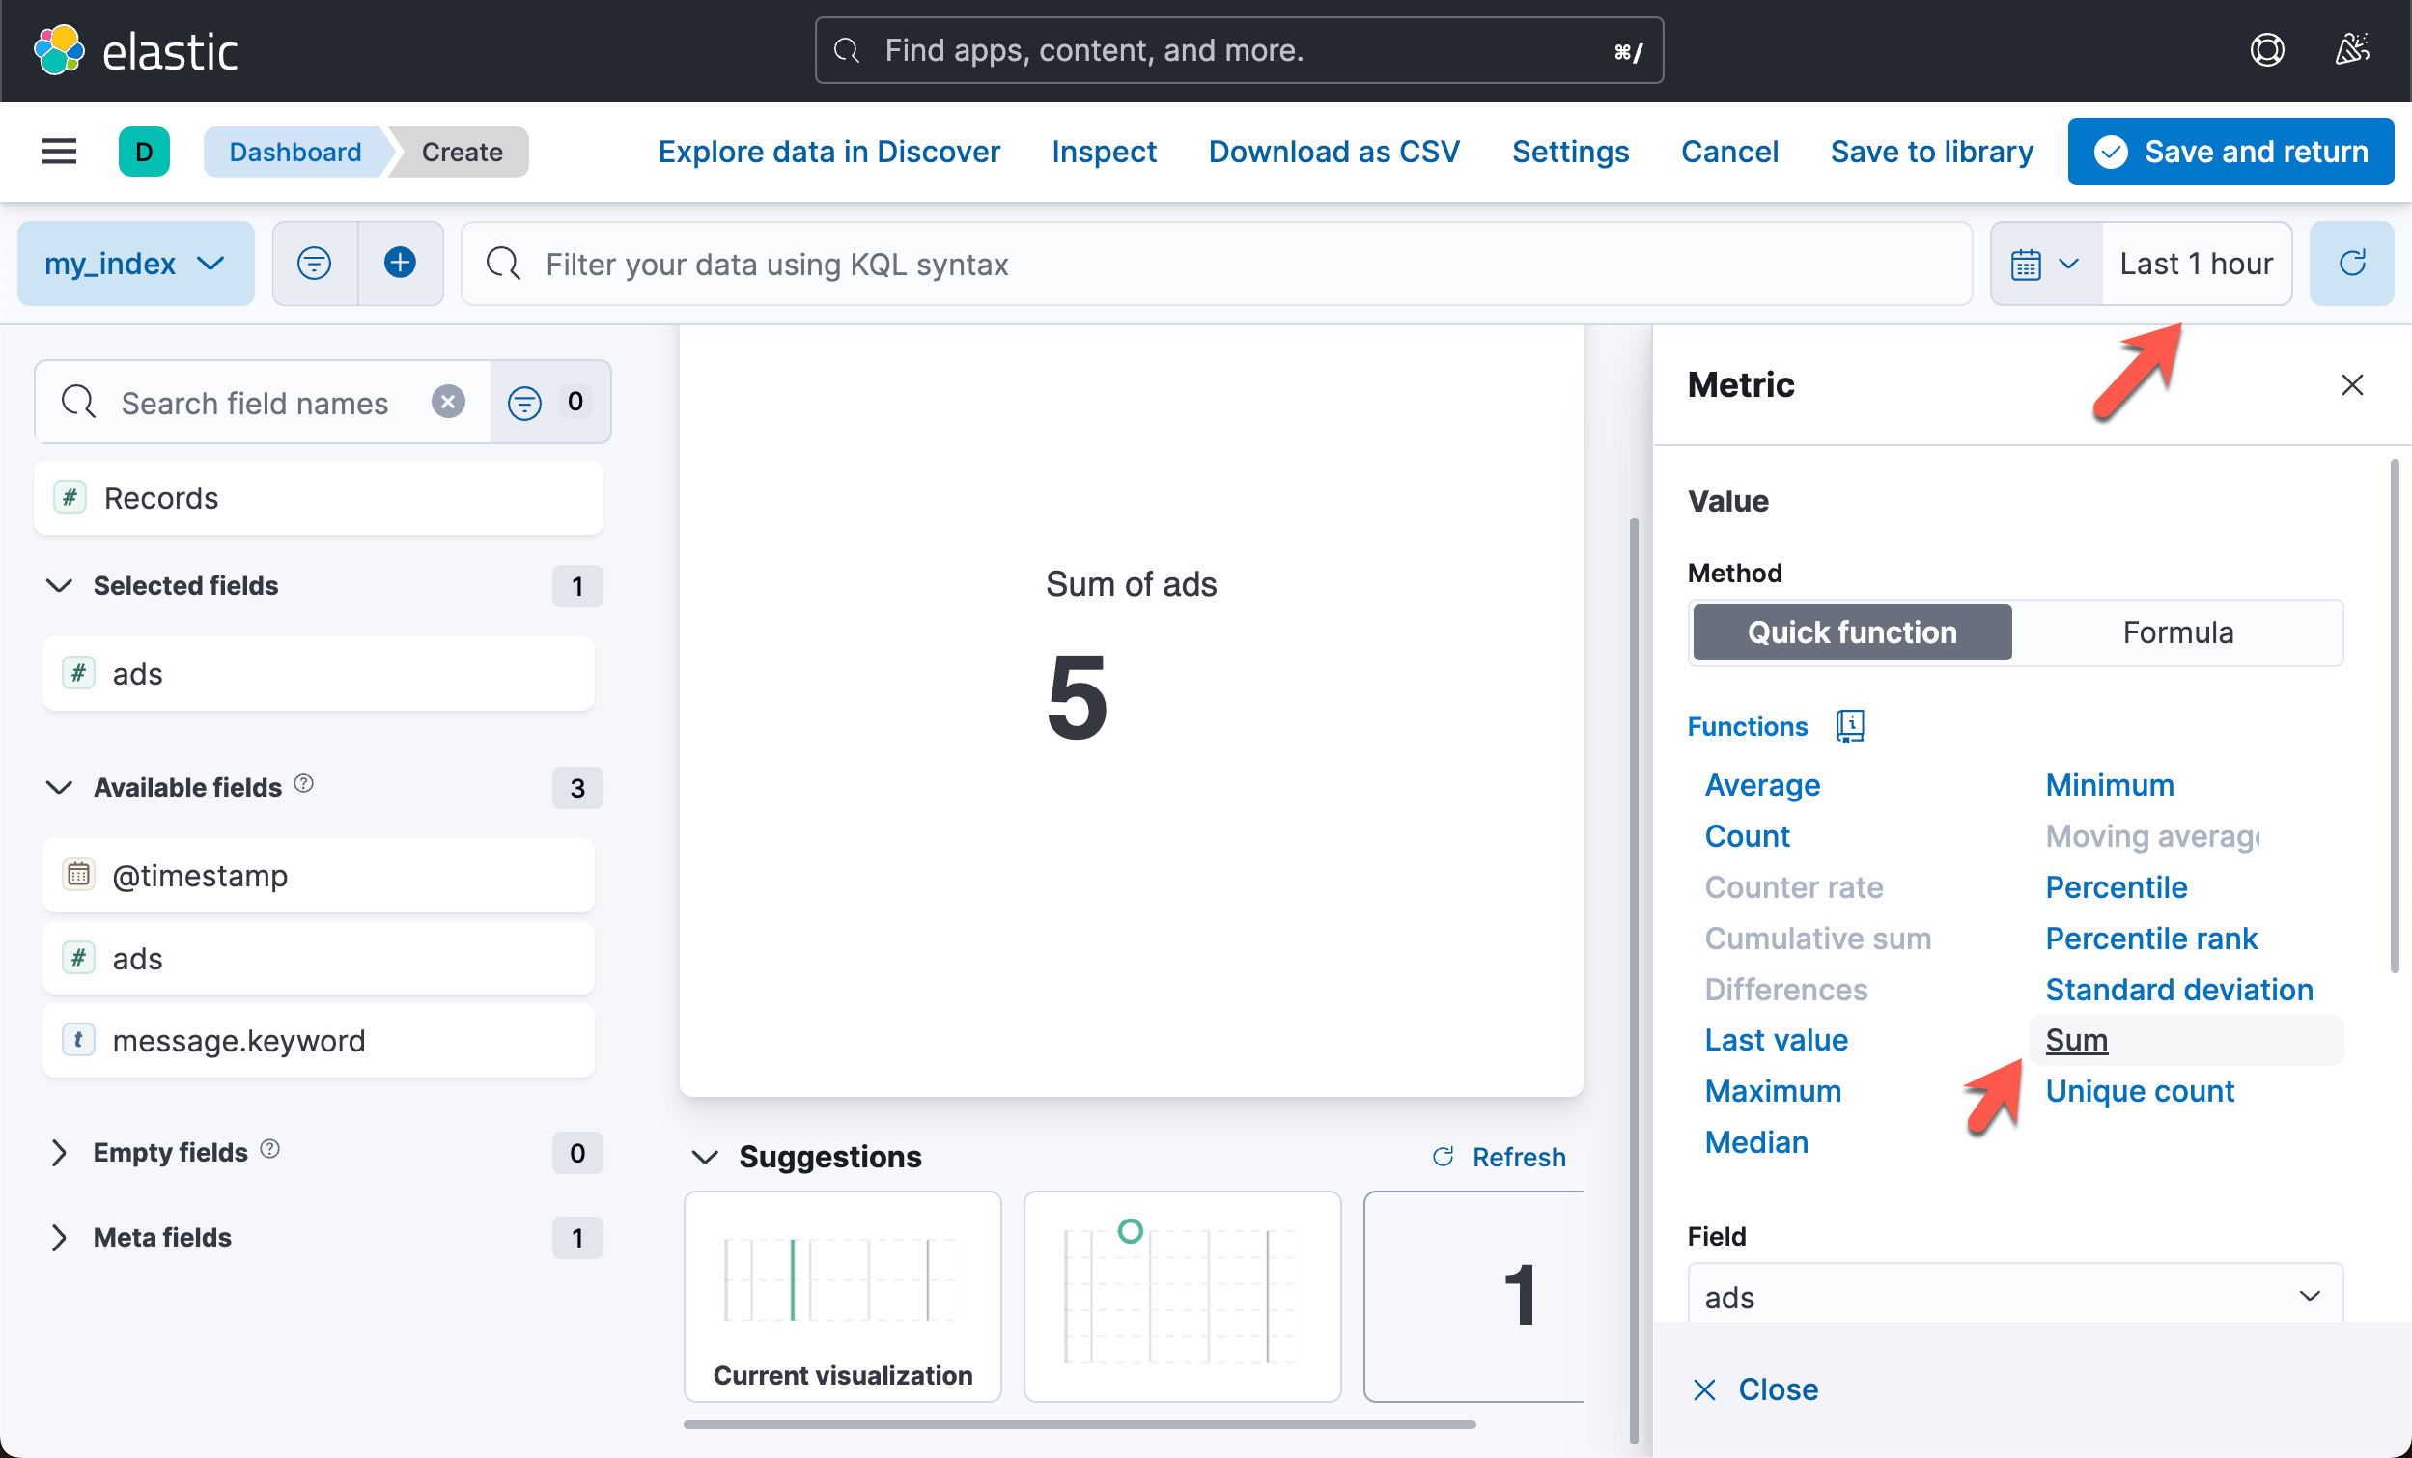Open field filter options next to search
The height and width of the screenshot is (1458, 2412).
pyautogui.click(x=523, y=402)
